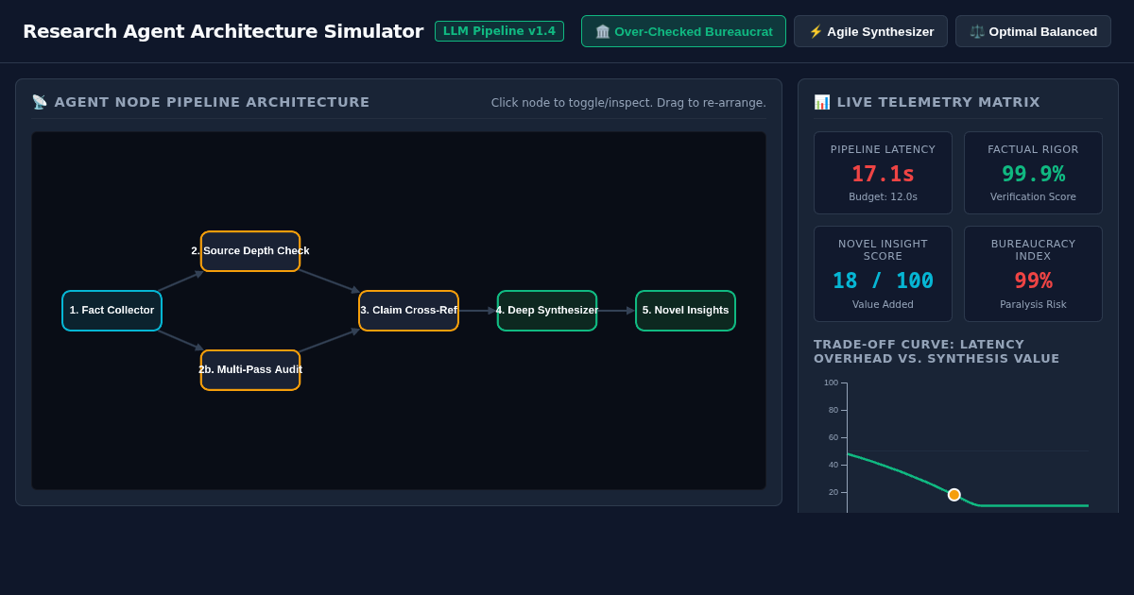Image resolution: width=1134 pixels, height=595 pixels.
Task: Click the Value Added label
Action: [883, 305]
